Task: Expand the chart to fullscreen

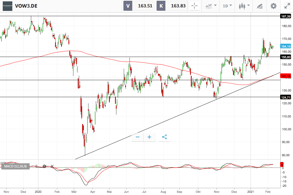Action: pos(287,6)
